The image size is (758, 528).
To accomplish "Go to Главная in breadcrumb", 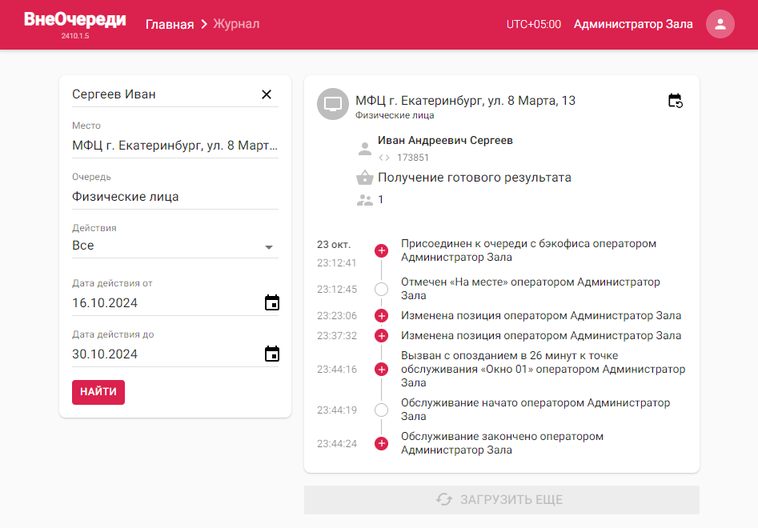I will tap(170, 24).
